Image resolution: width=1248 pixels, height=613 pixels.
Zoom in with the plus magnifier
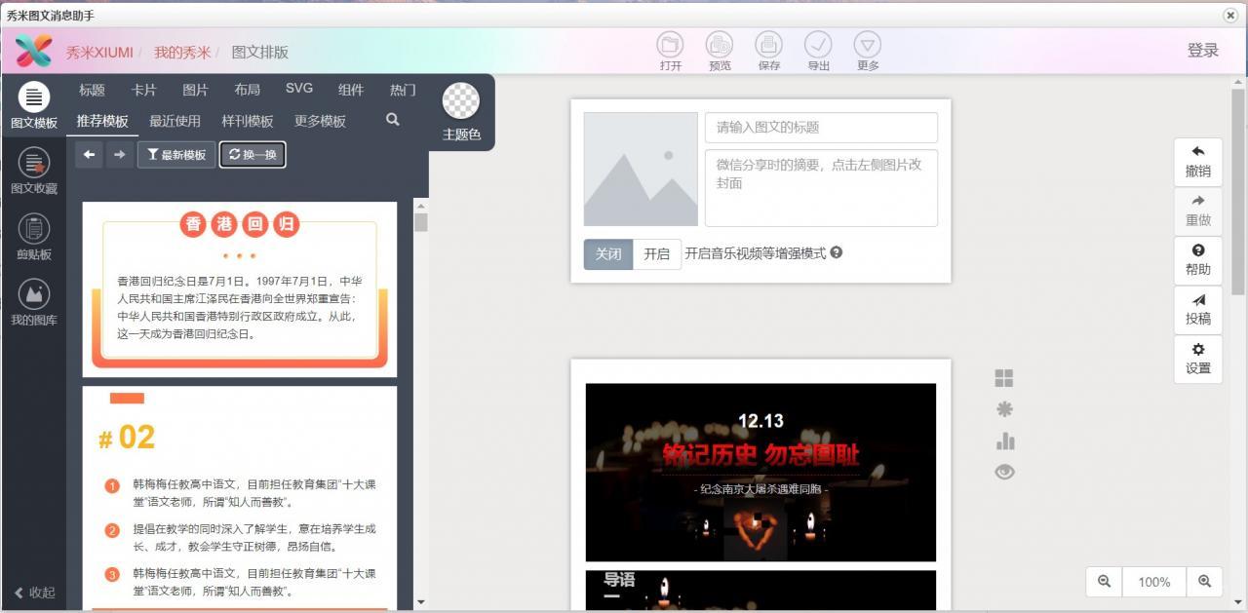point(1204,581)
